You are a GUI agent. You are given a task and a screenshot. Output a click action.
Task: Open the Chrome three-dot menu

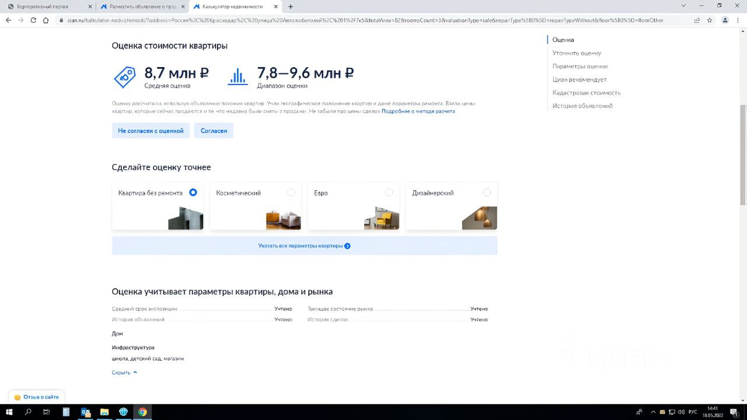click(738, 20)
